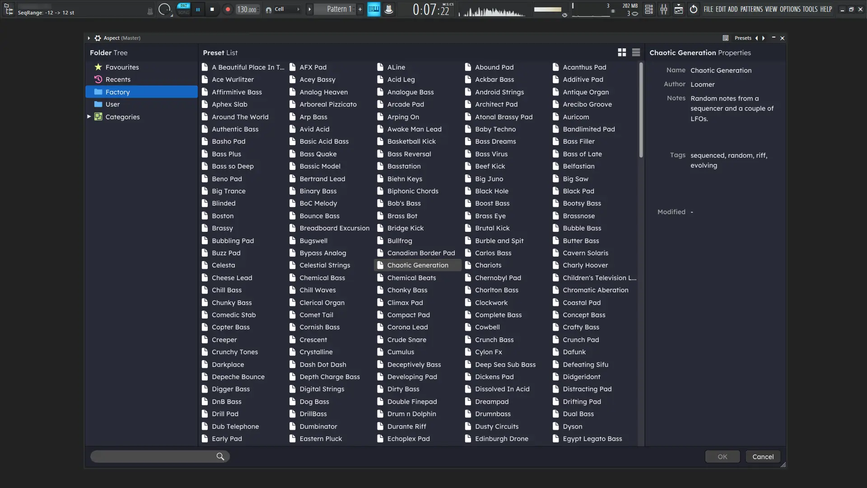Stop playback with the stop button
867x488 pixels.
pyautogui.click(x=212, y=9)
